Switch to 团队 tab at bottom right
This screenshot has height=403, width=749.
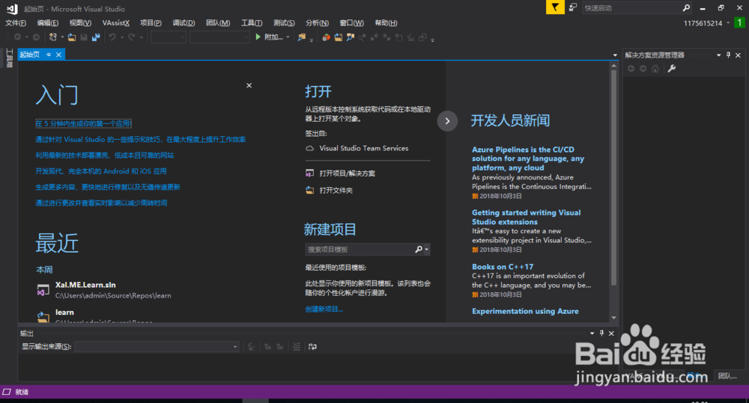pyautogui.click(x=727, y=376)
